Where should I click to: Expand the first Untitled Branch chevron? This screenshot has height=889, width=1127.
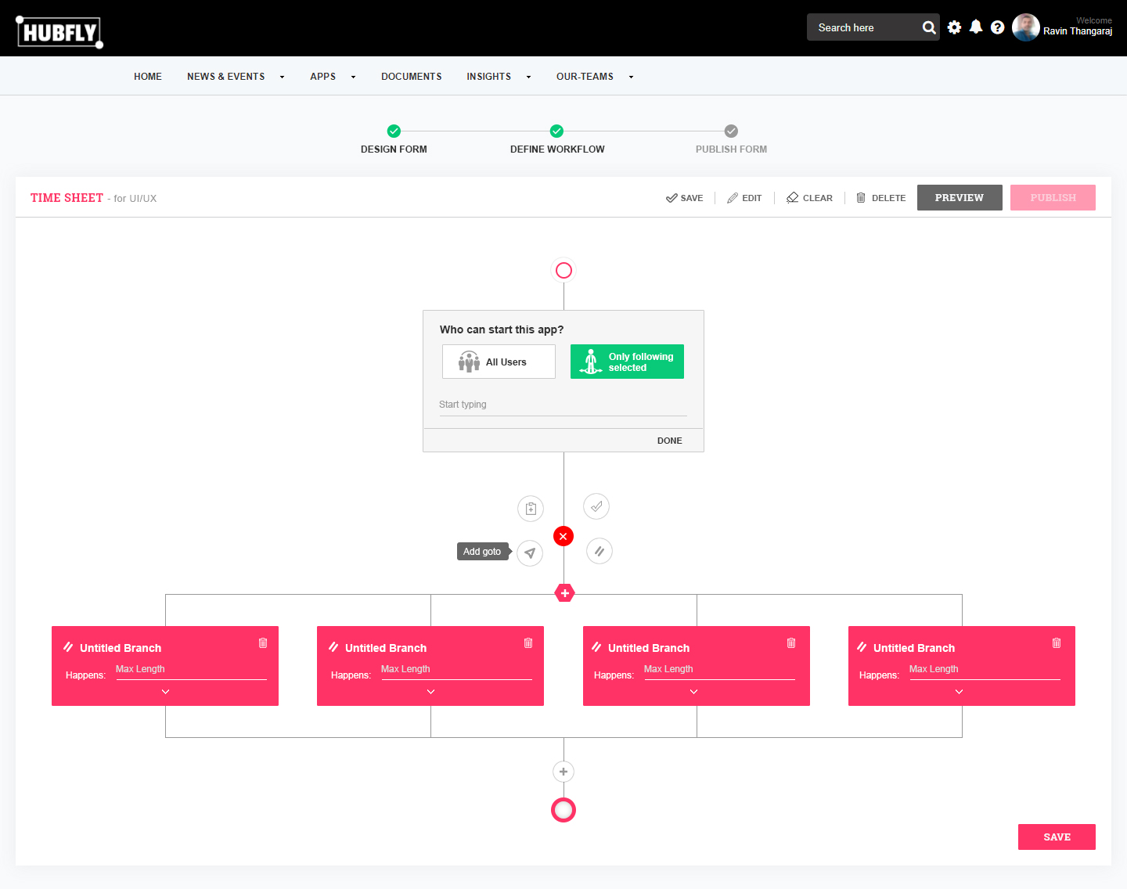pos(165,692)
